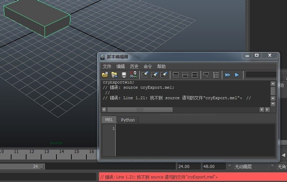Click line 1 in the MEL input area
Image resolution: width=287 pixels, height=182 pixels.
(x=195, y=128)
